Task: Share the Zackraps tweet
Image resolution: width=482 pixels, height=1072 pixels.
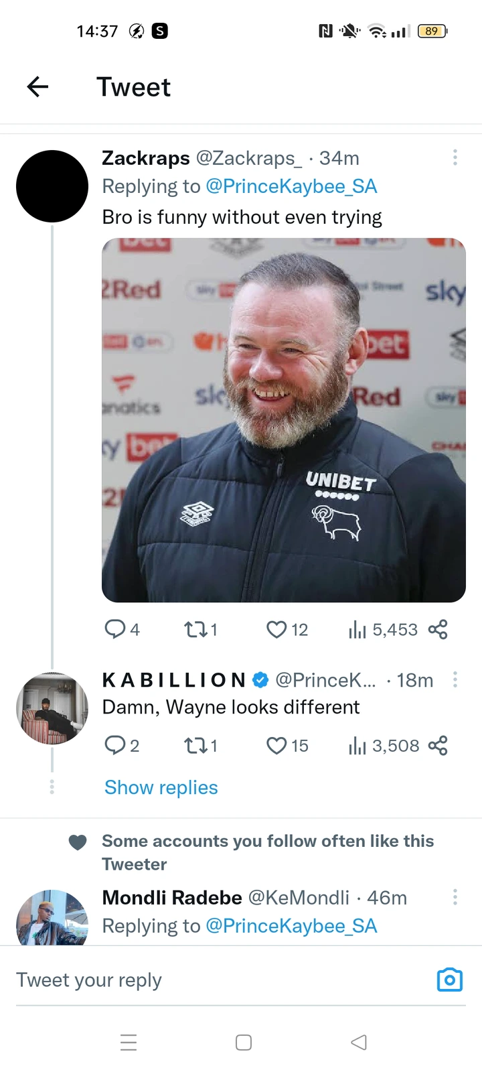Action: pos(438,629)
